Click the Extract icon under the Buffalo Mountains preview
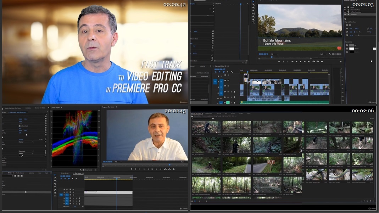The height and width of the screenshot is (213, 379). [318, 62]
